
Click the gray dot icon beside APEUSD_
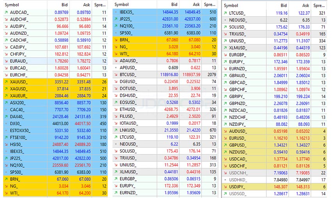116,68
